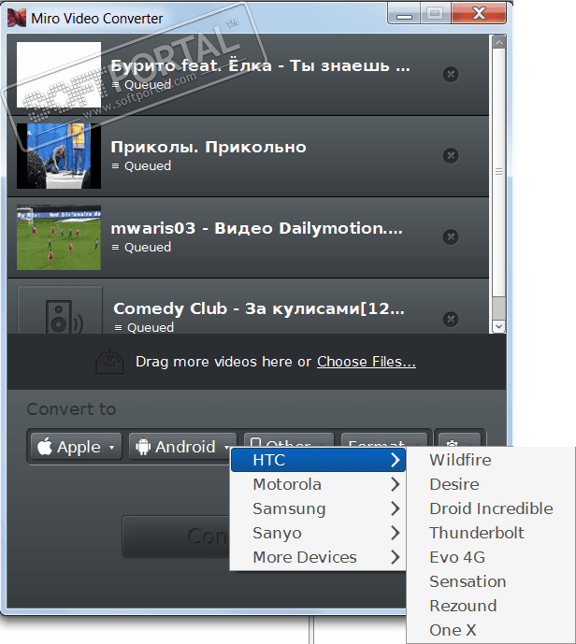
Task: Click the Apple logo icon
Action: click(45, 446)
